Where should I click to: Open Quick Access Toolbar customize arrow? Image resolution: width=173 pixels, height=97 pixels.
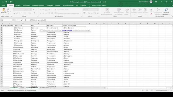[x=15, y=2]
